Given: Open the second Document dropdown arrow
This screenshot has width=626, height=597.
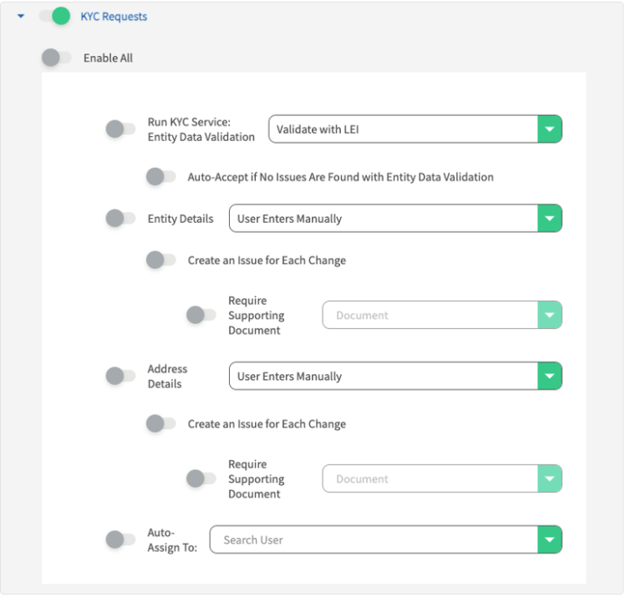Looking at the screenshot, I should click(x=550, y=478).
